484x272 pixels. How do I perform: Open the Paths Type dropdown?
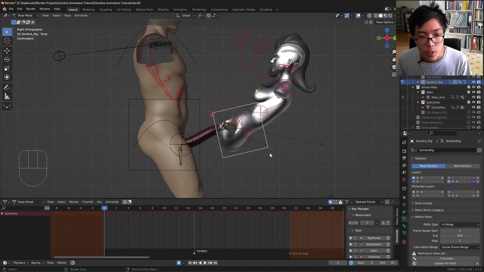460,224
